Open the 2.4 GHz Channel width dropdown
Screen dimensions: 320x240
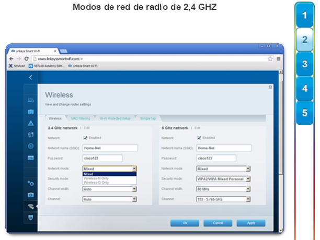110,189
